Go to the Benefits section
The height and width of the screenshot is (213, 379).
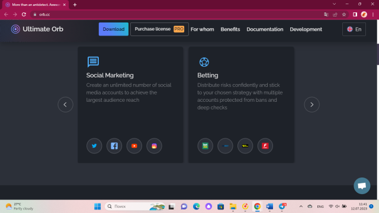click(x=230, y=30)
